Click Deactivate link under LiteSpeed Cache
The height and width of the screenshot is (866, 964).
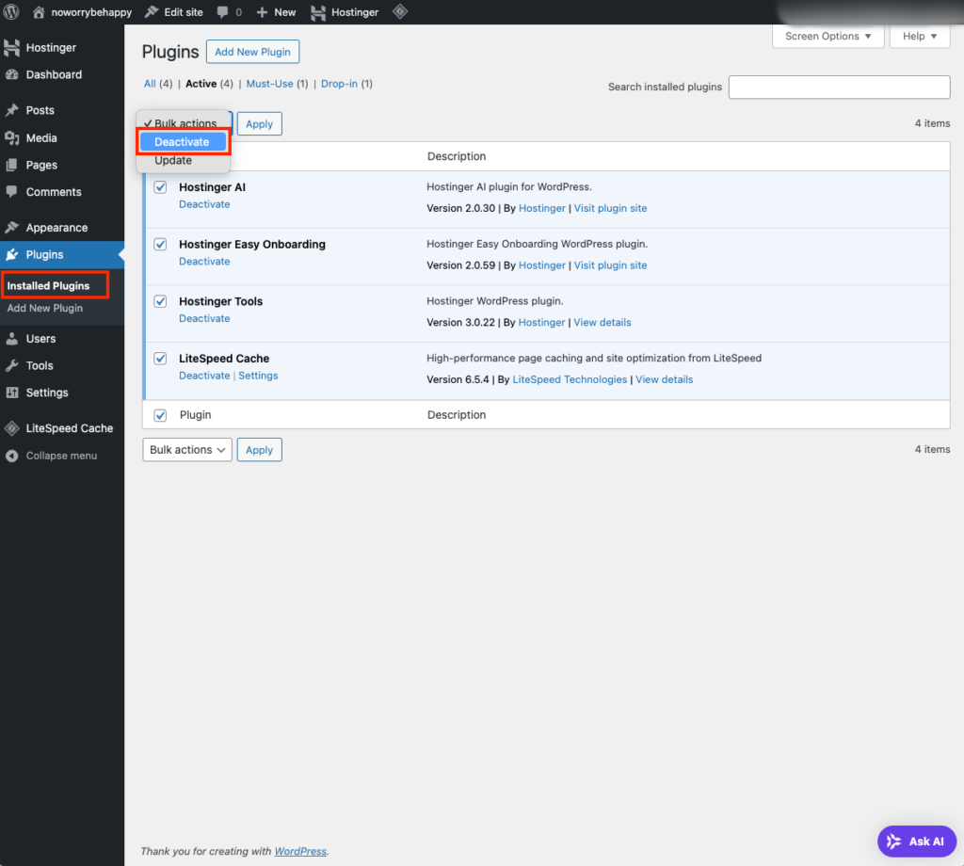point(204,376)
